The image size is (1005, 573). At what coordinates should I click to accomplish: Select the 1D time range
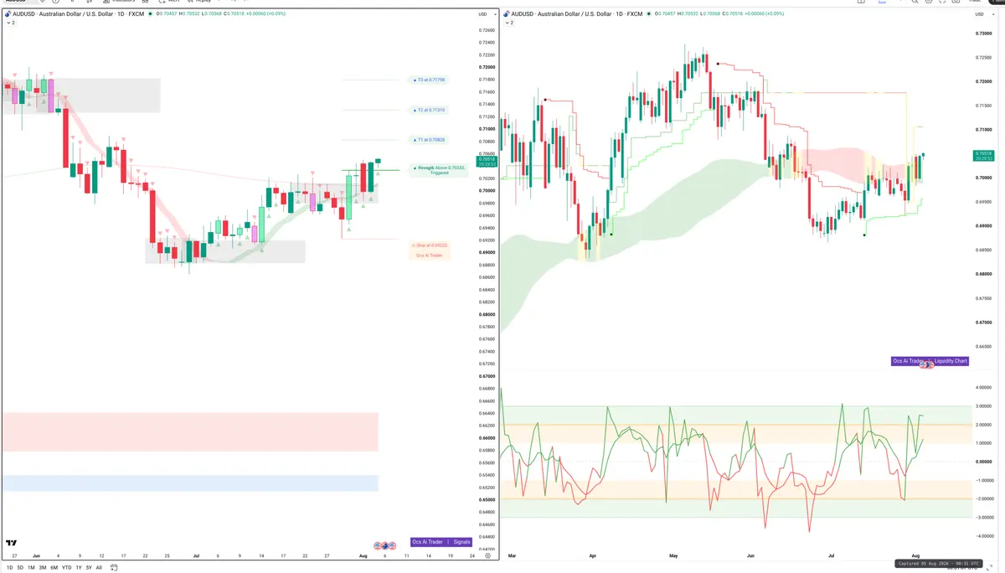[9, 567]
